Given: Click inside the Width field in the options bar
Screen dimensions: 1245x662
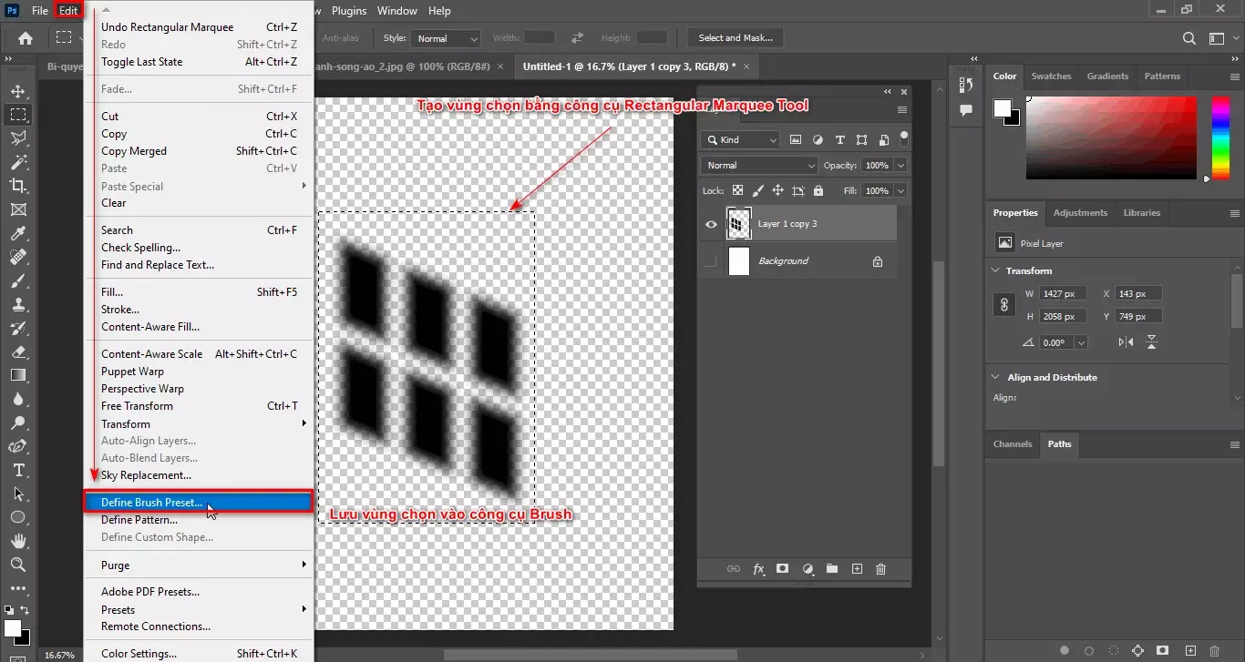Looking at the screenshot, I should [x=538, y=37].
